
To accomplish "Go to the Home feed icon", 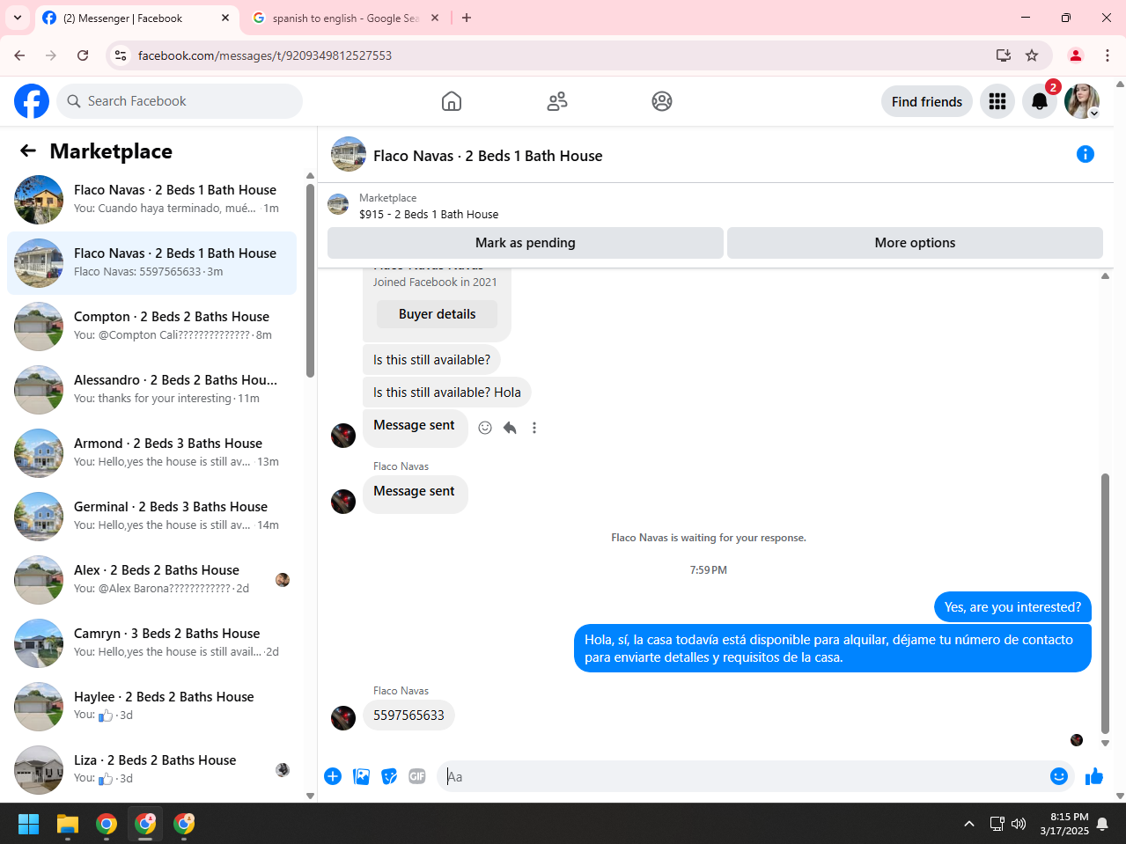I will click(x=452, y=101).
